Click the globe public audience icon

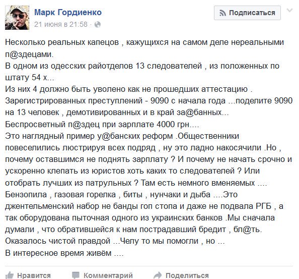tap(98, 25)
